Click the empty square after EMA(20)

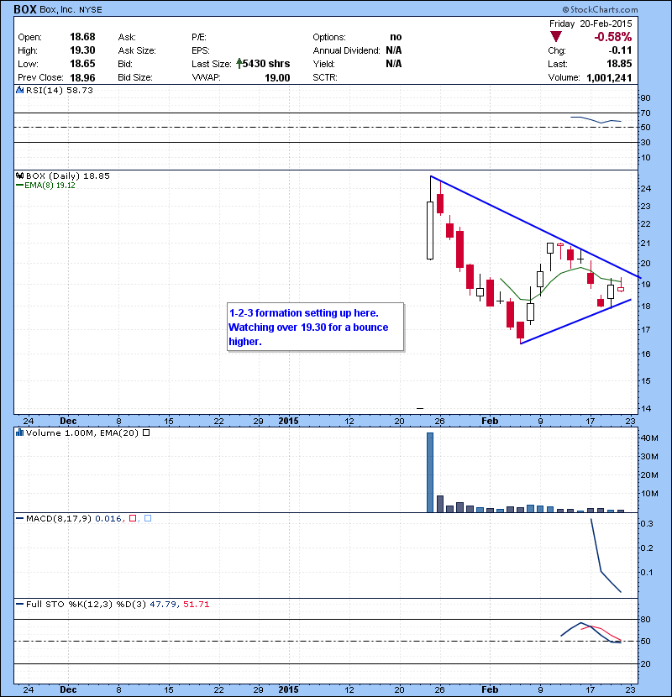tap(146, 432)
